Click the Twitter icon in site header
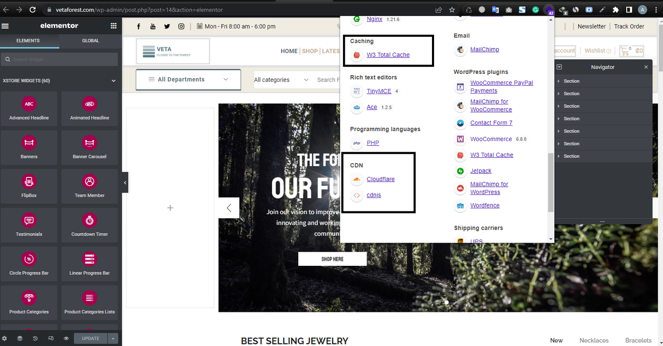The width and height of the screenshot is (663, 346). coord(167,26)
